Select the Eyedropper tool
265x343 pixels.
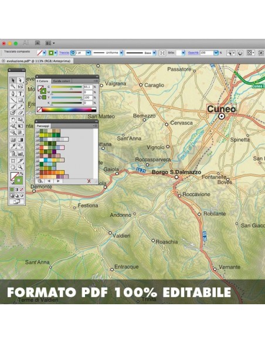(x=13, y=146)
